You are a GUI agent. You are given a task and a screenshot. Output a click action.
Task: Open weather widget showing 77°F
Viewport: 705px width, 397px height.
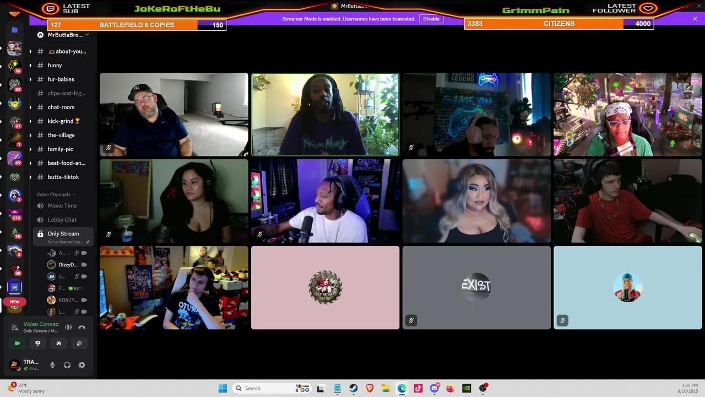click(x=26, y=388)
